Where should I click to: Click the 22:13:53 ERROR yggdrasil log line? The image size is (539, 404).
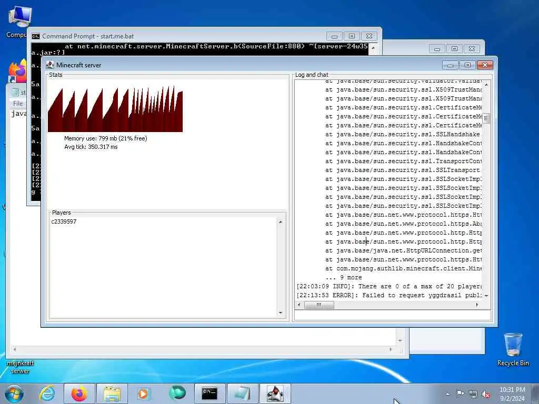tap(388, 295)
